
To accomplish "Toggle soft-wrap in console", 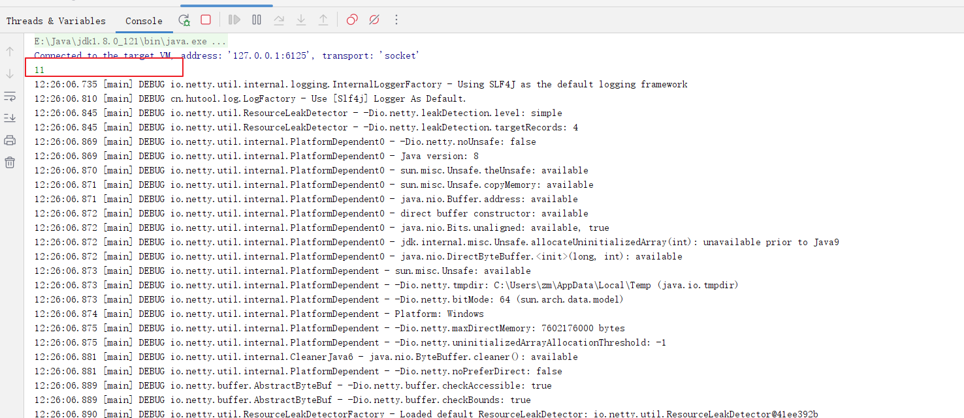I will click(x=10, y=97).
